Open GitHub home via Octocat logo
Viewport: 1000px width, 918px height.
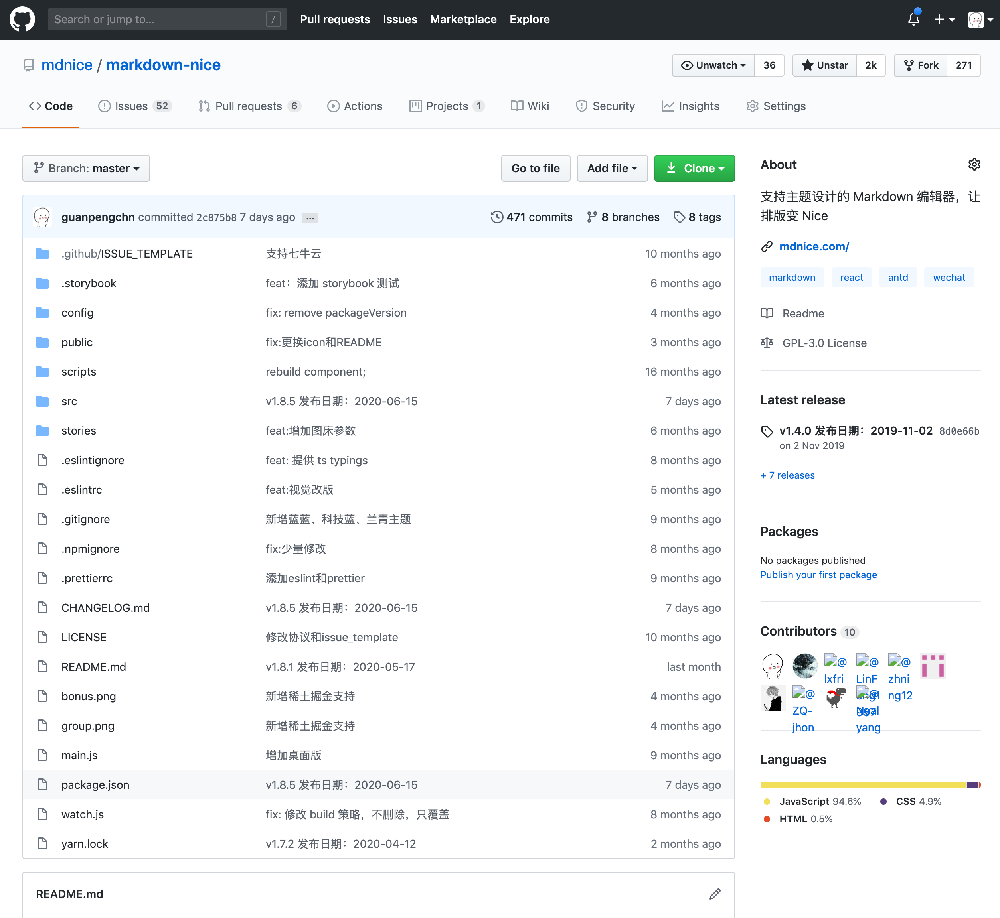22,20
